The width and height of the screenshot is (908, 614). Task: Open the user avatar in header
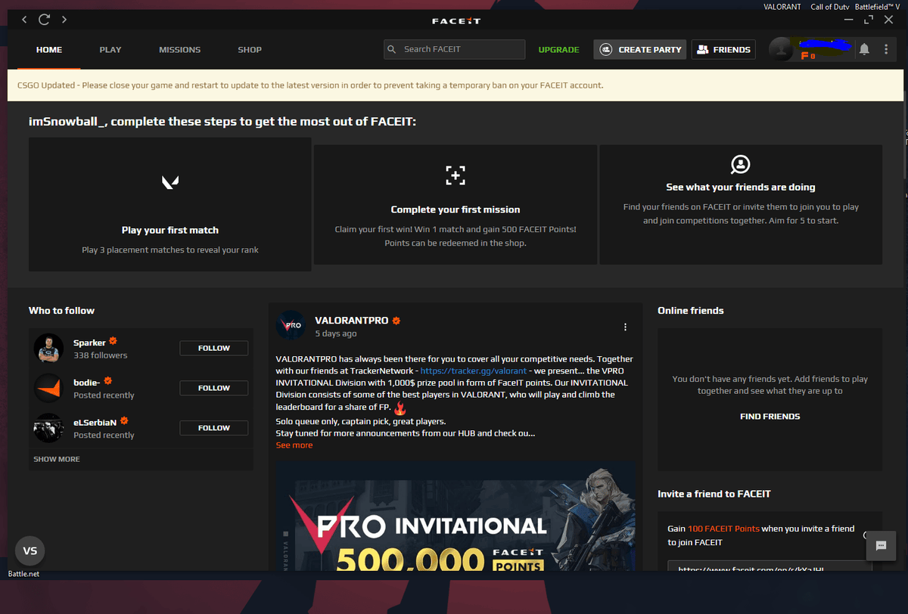point(780,50)
